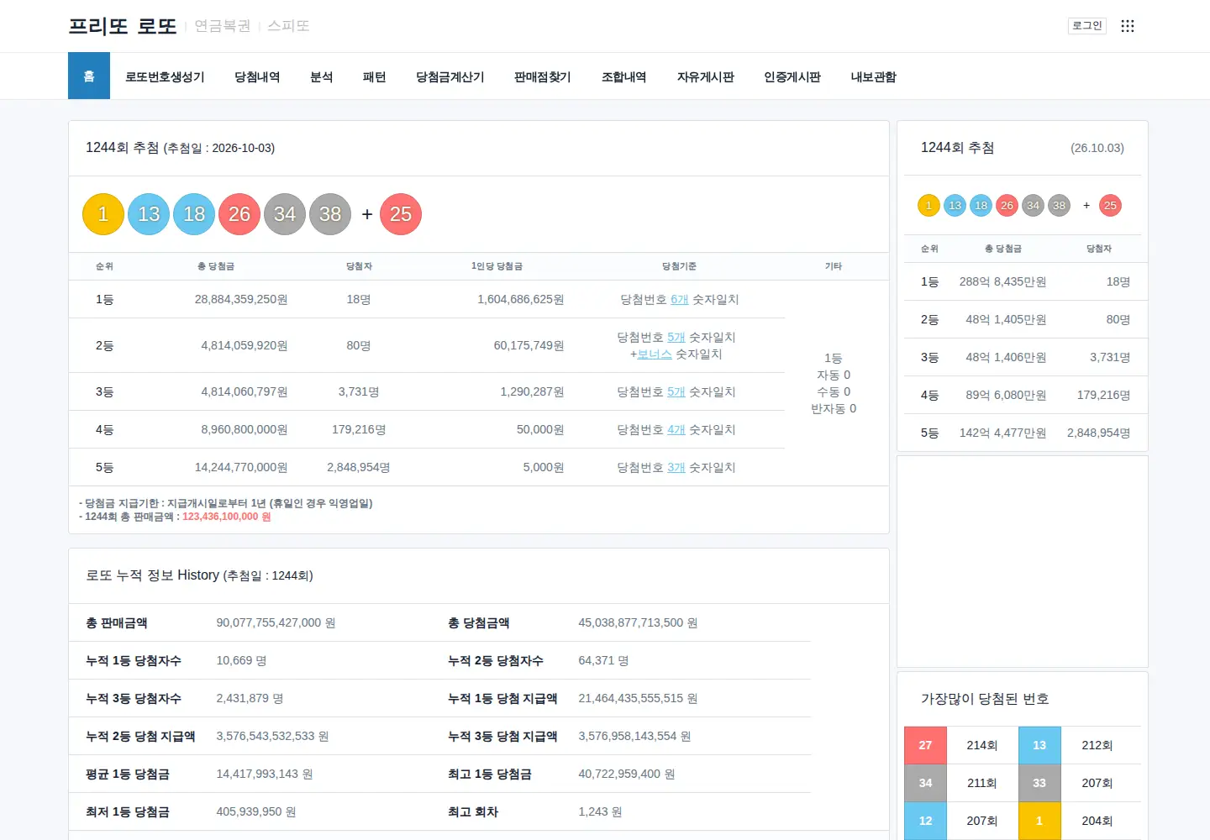1210x840 pixels.
Task: Click the small bonus ball 25 in sidebar
Action: (x=1110, y=205)
